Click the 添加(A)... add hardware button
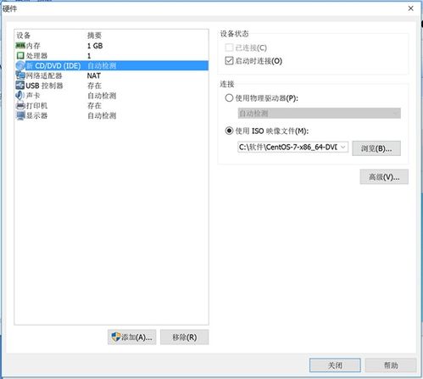This screenshot has width=423, height=379. [132, 337]
